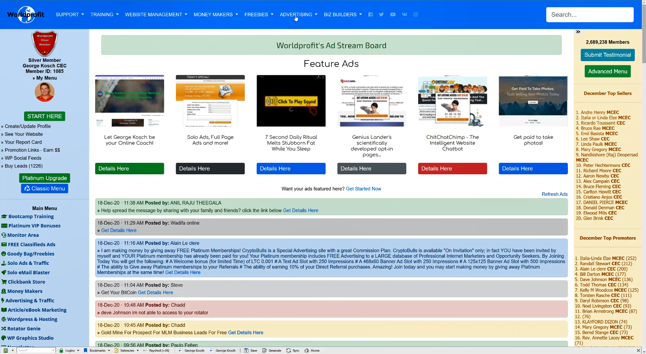Open the Twitter icon in the top navbar
Image resolution: width=646 pixels, height=354 pixels.
tap(381, 15)
